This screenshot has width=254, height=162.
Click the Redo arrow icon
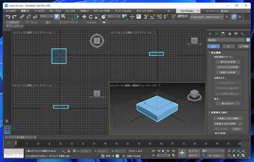pyautogui.click(x=14, y=16)
